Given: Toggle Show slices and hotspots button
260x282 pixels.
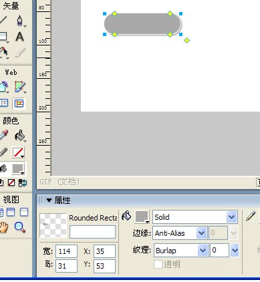Looking at the screenshot, I should [19, 104].
